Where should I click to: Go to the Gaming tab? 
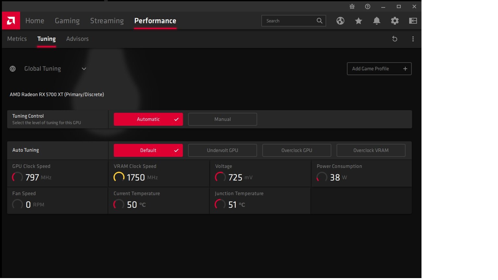pos(67,21)
